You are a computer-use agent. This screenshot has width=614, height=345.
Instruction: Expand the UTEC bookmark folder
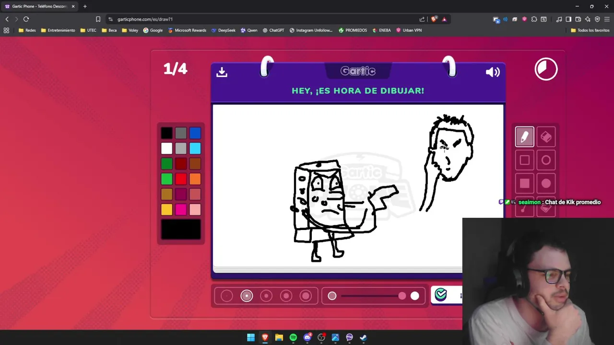tap(88, 30)
